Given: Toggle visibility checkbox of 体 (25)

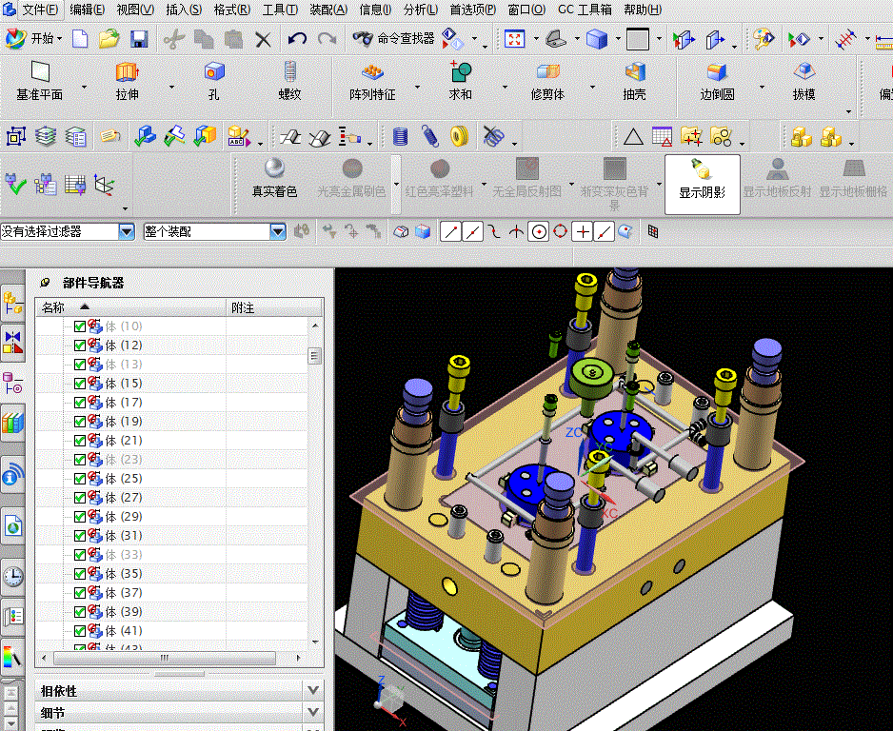Looking at the screenshot, I should (x=80, y=479).
